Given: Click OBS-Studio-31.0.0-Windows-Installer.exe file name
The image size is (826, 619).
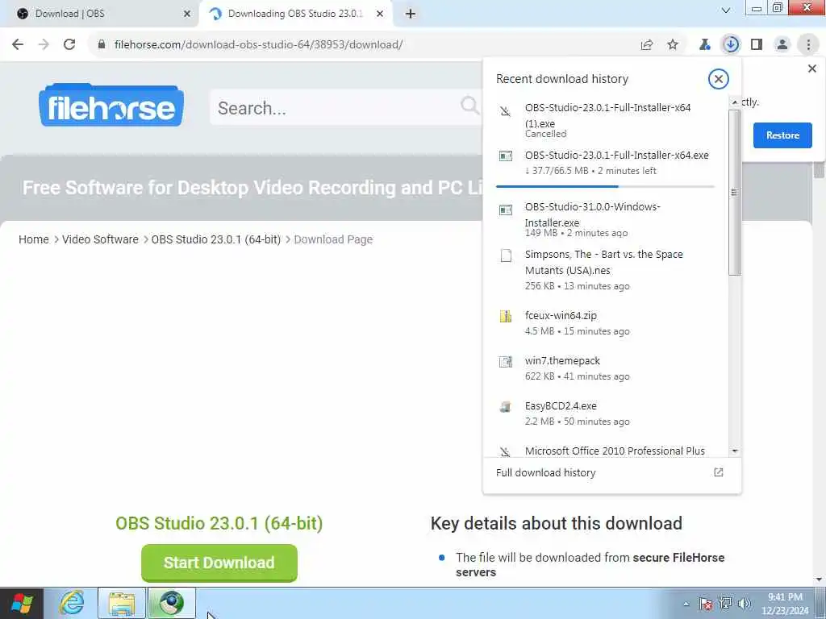Looking at the screenshot, I should click(593, 214).
